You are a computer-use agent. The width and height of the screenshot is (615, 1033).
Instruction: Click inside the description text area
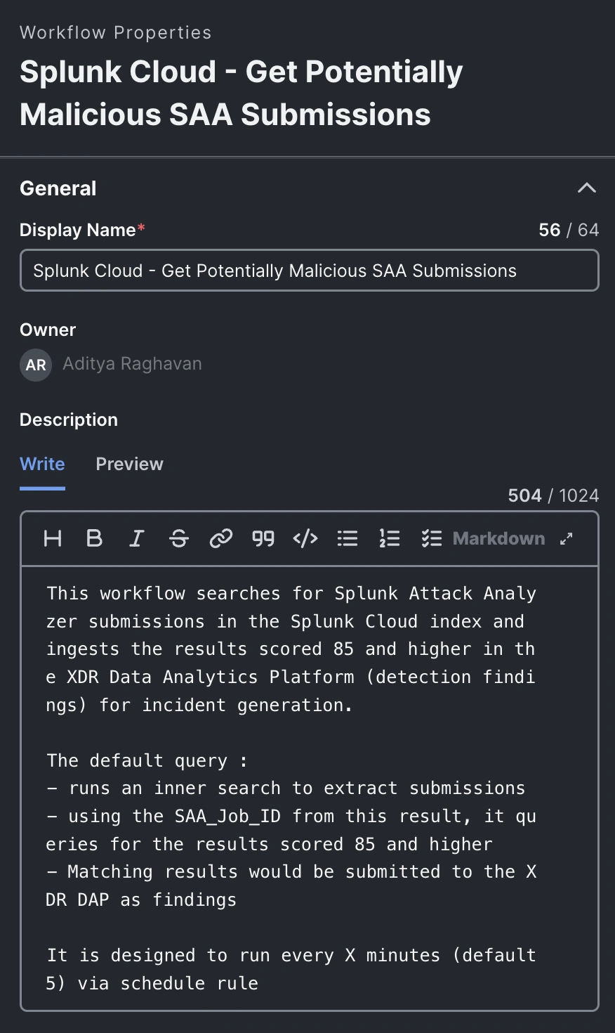coord(310,788)
